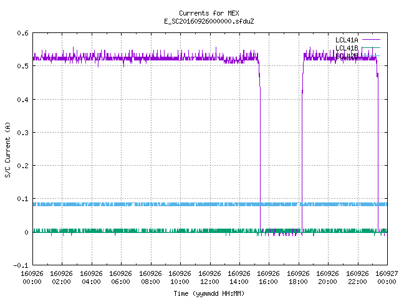Click the LCL42B legend label
The height and width of the screenshot is (299, 399).
[347, 56]
